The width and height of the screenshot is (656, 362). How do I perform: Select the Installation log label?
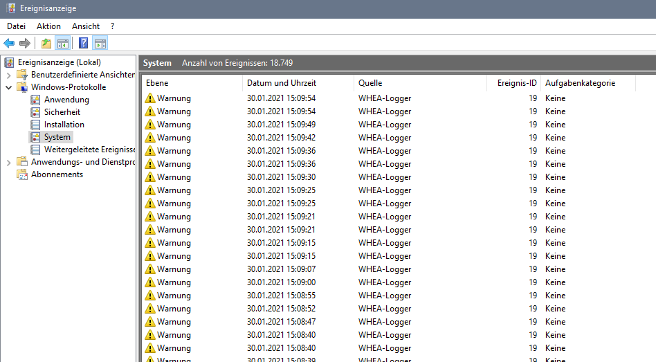64,125
